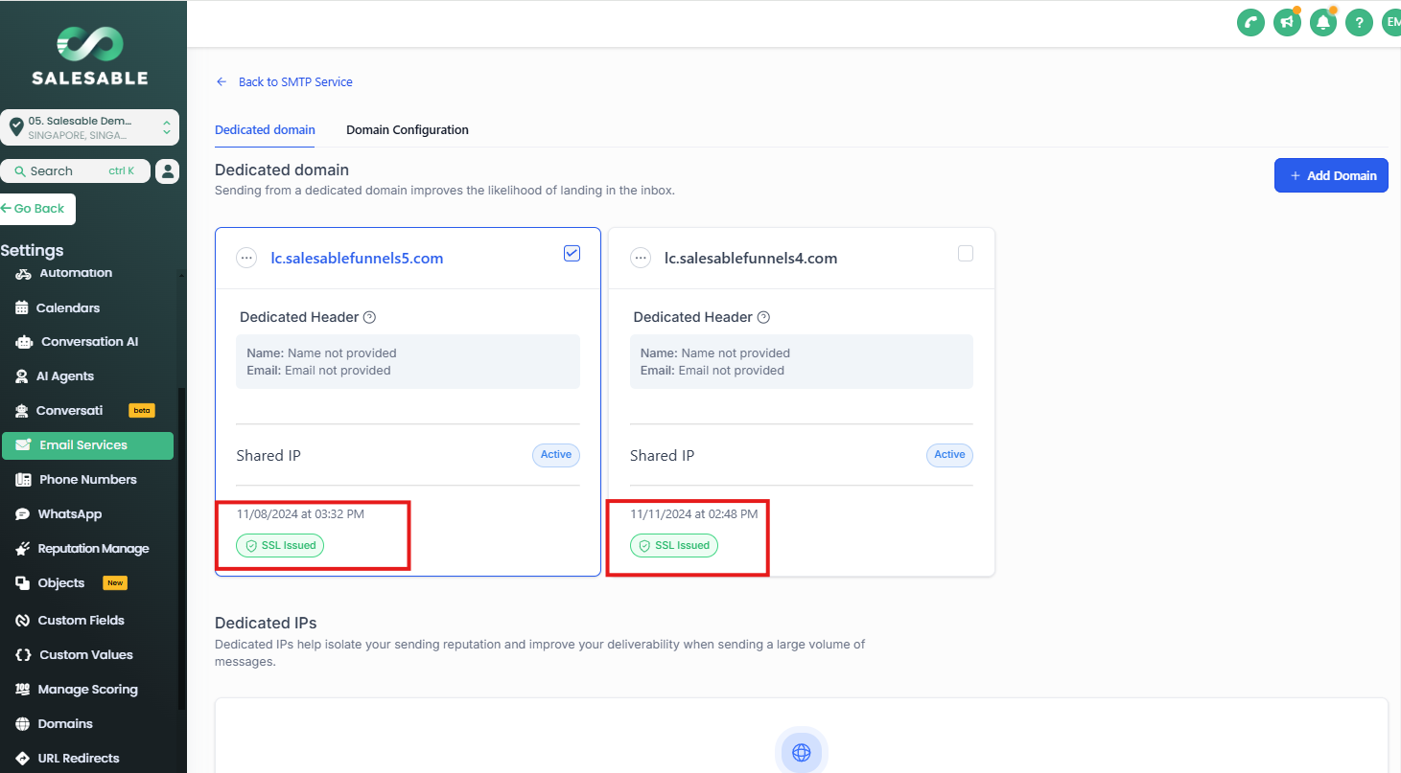
Task: Click Back to SMTP Service link
Action: tap(285, 82)
